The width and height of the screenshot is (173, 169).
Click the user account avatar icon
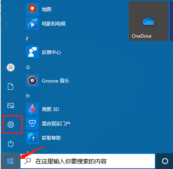point(11,67)
